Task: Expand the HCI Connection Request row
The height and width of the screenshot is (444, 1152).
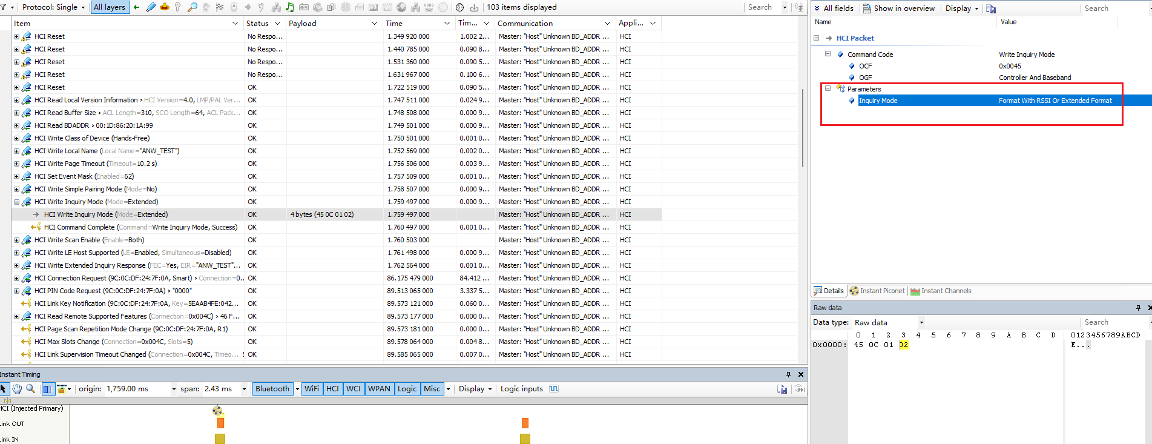Action: 16,279
